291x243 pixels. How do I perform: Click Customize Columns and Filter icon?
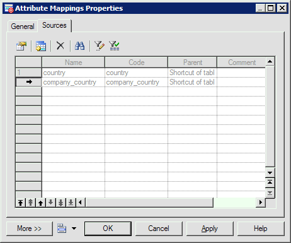tap(100, 45)
